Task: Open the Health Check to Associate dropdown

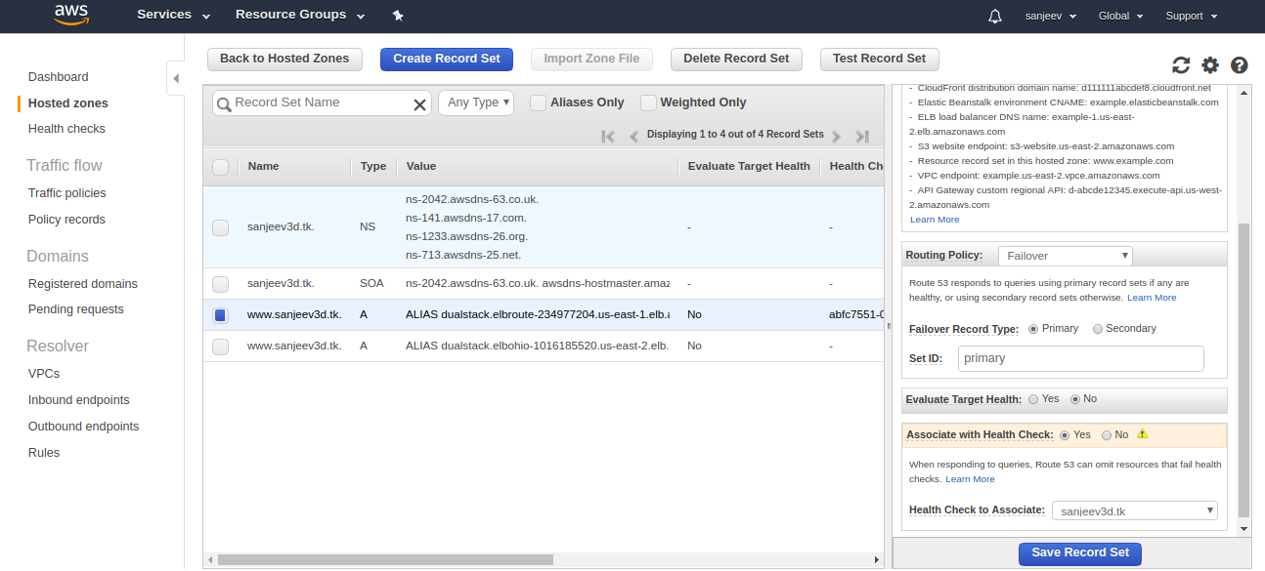Action: pos(1134,510)
